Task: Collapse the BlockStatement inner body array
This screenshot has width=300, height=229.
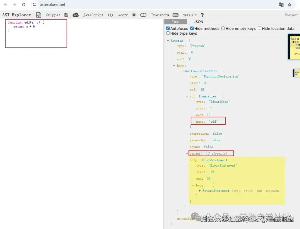Action: (193, 185)
